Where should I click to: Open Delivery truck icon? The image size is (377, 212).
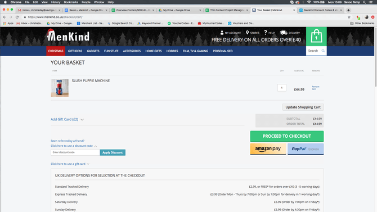click(284, 33)
